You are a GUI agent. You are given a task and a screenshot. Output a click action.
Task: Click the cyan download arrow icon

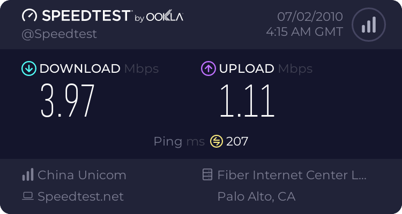click(28, 68)
